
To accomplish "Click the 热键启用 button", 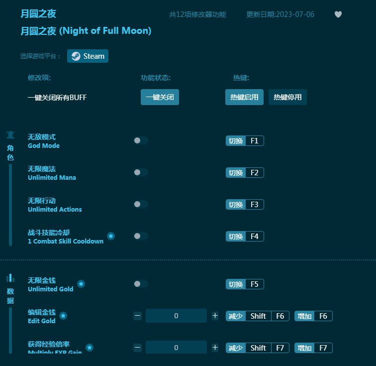I will coord(244,97).
